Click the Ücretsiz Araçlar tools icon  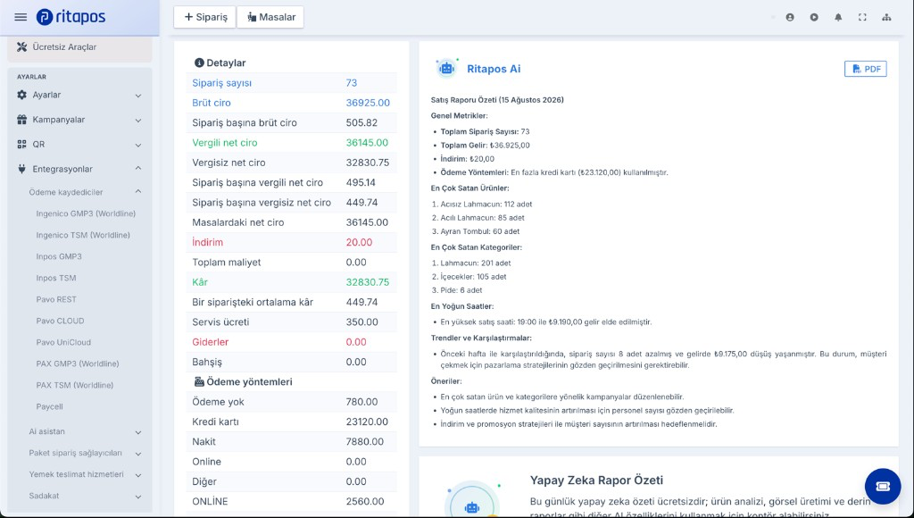[21, 46]
